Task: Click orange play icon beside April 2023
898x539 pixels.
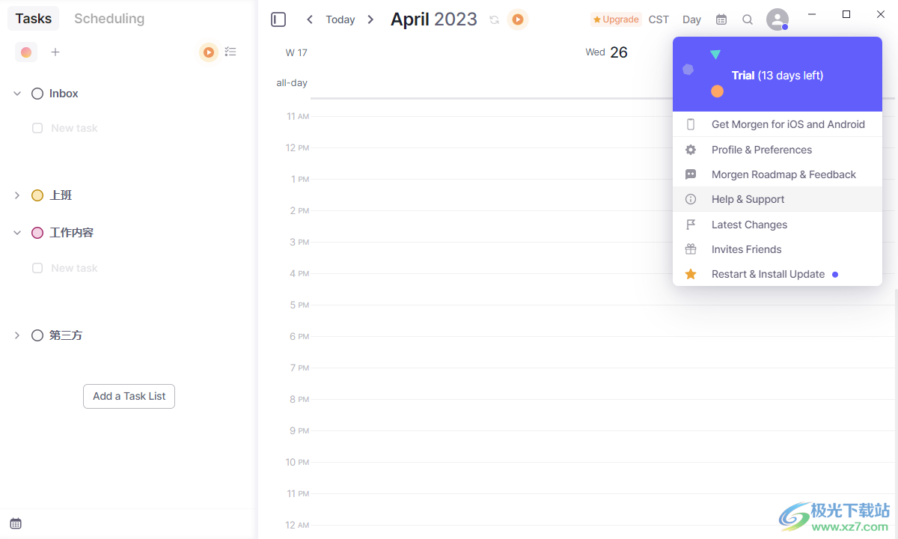Action: [x=518, y=19]
